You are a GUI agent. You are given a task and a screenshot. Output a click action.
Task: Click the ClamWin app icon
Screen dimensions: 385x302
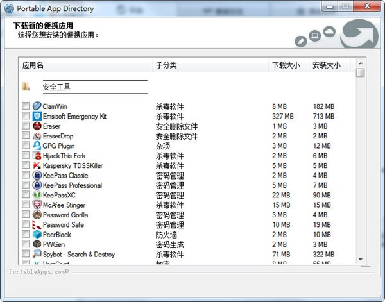coord(37,106)
